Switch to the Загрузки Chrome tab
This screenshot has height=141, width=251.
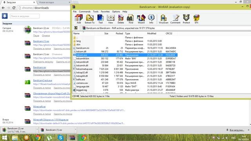(x=18, y=2)
